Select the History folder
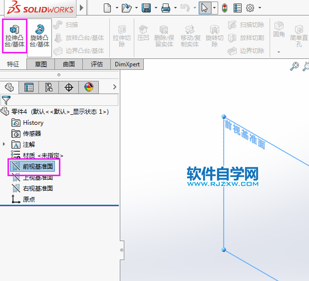Image resolution: width=309 pixels, height=281 pixels. pos(27,123)
